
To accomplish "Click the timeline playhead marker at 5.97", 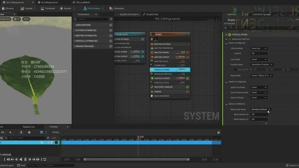I will [x=138, y=137].
